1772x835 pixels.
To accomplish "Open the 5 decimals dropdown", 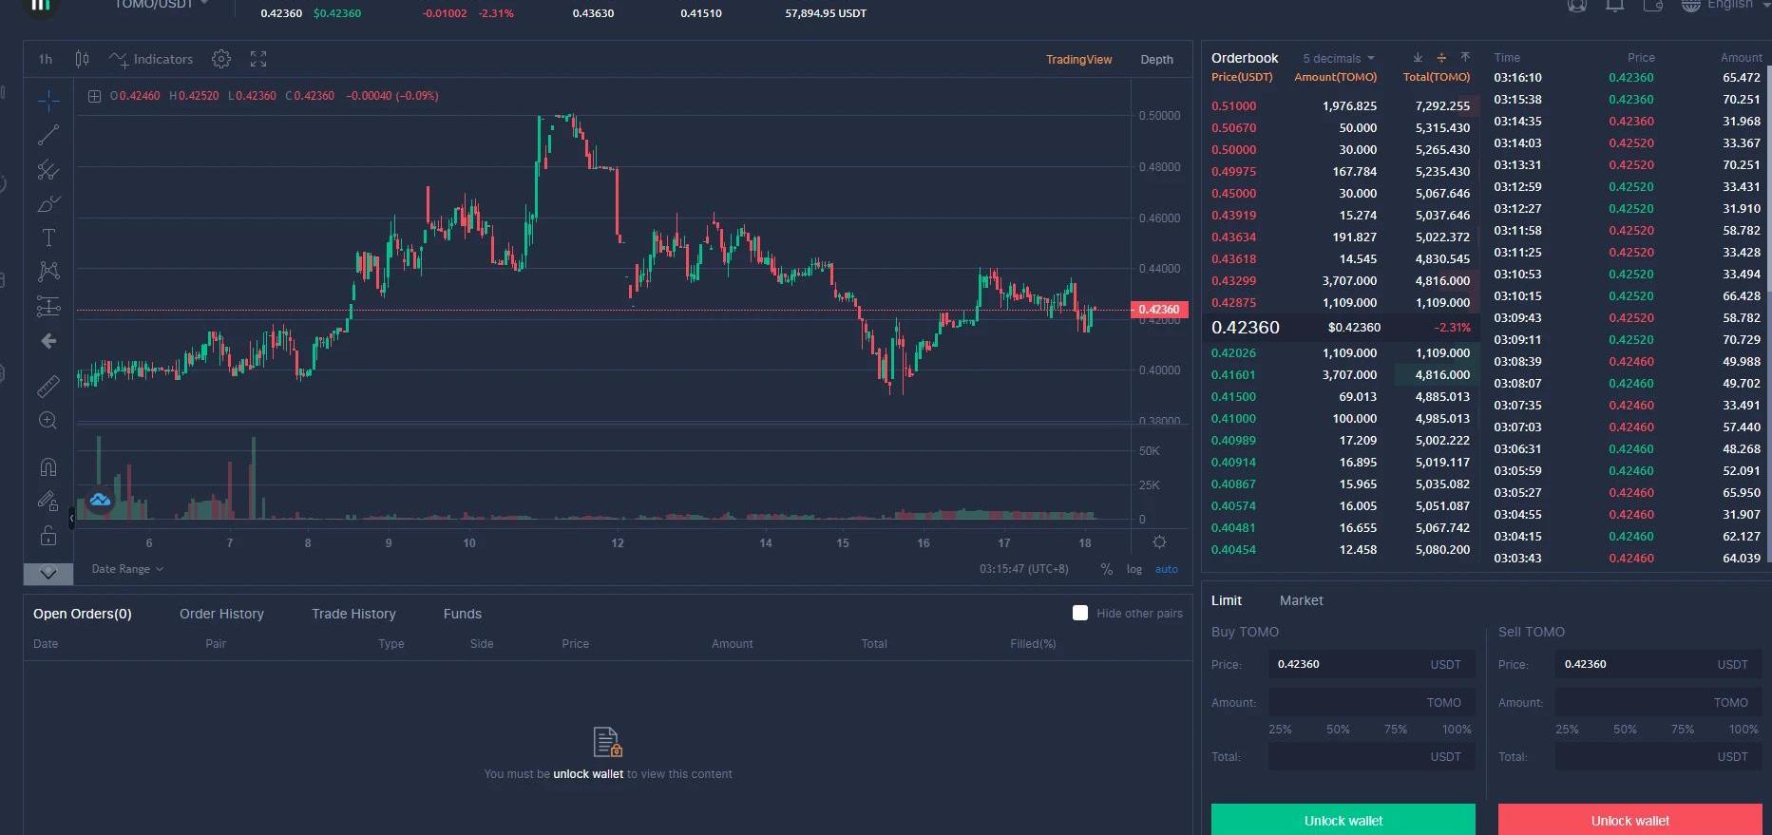I will 1338,59.
